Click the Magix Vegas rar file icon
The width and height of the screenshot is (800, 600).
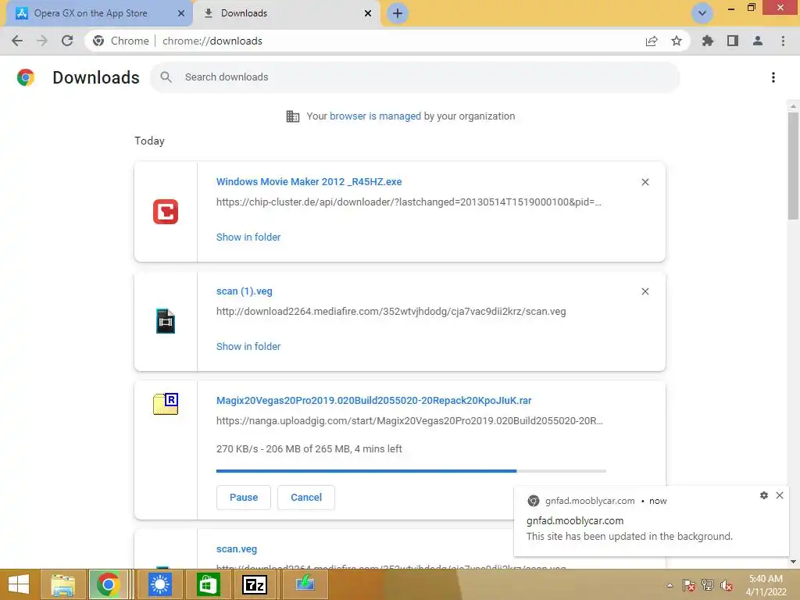(166, 404)
